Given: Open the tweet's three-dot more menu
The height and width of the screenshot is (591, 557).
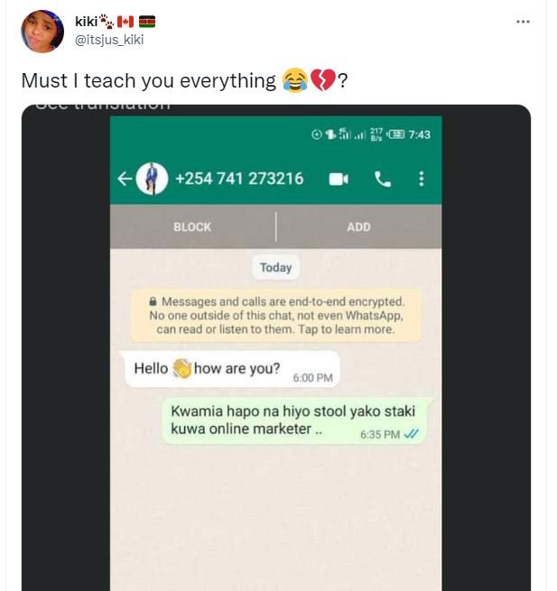Looking at the screenshot, I should click(x=523, y=22).
